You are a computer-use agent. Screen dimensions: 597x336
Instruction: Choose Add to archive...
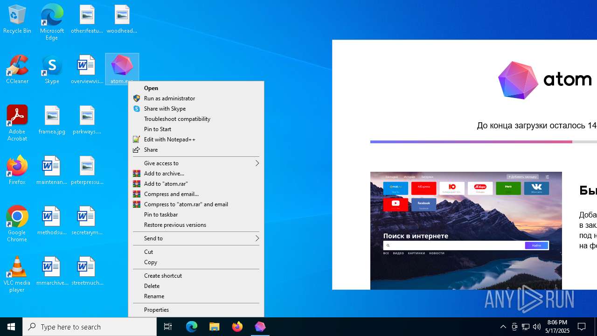[196, 174]
